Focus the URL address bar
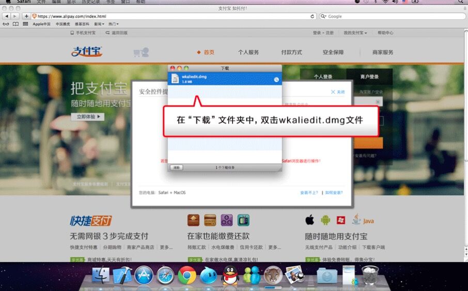Image resolution: width=468 pixels, height=291 pixels. pyautogui.click(x=174, y=16)
